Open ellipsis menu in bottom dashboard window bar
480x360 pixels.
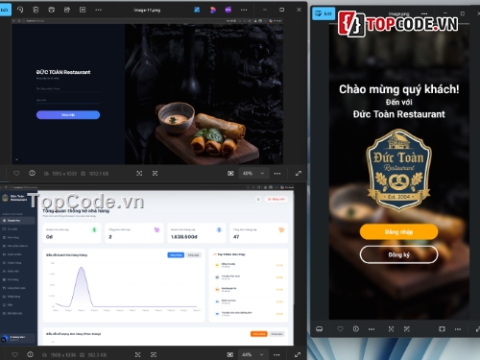coord(276,354)
